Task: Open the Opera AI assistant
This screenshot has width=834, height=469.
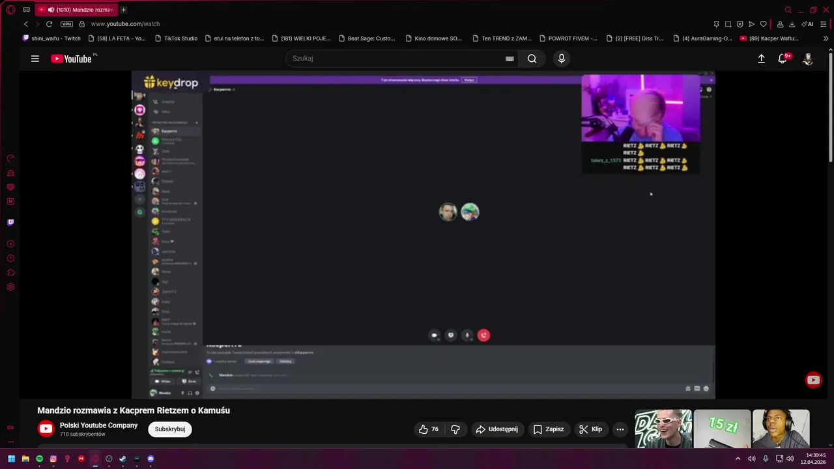Action: click(807, 24)
